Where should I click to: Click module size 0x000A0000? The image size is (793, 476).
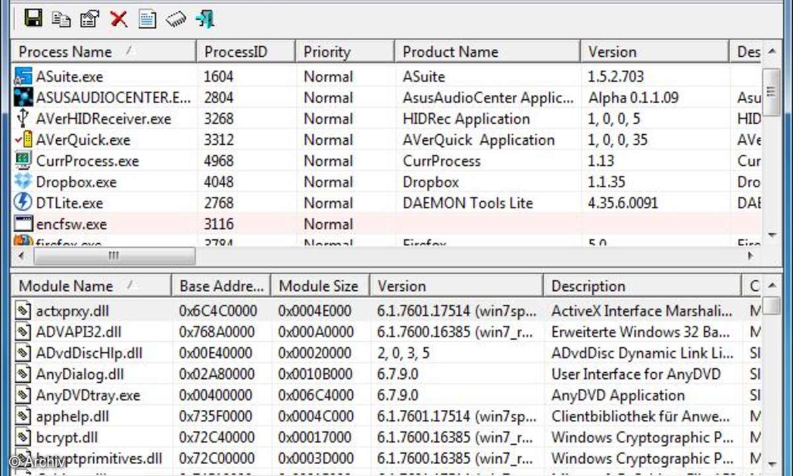pos(316,332)
